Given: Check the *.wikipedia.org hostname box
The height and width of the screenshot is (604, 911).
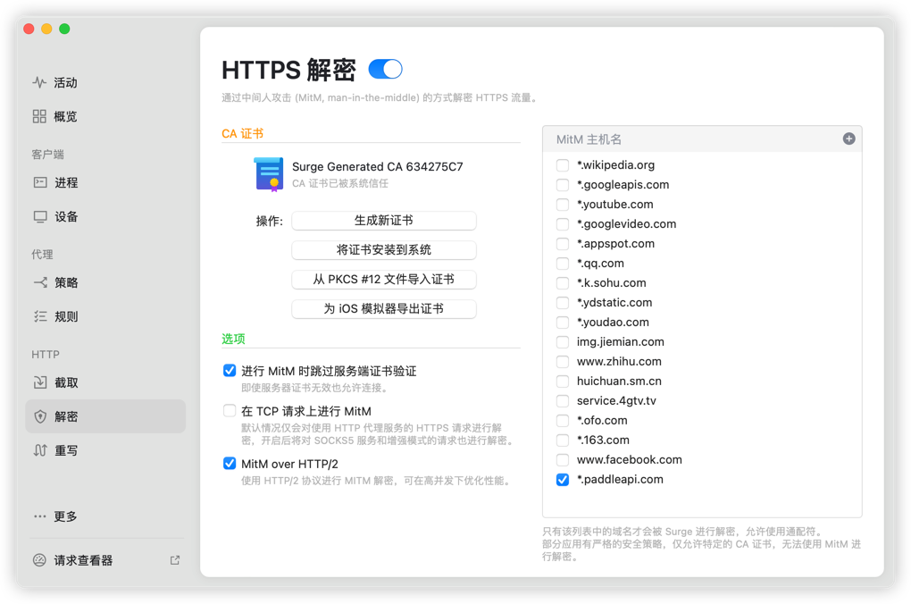Looking at the screenshot, I should point(563,165).
